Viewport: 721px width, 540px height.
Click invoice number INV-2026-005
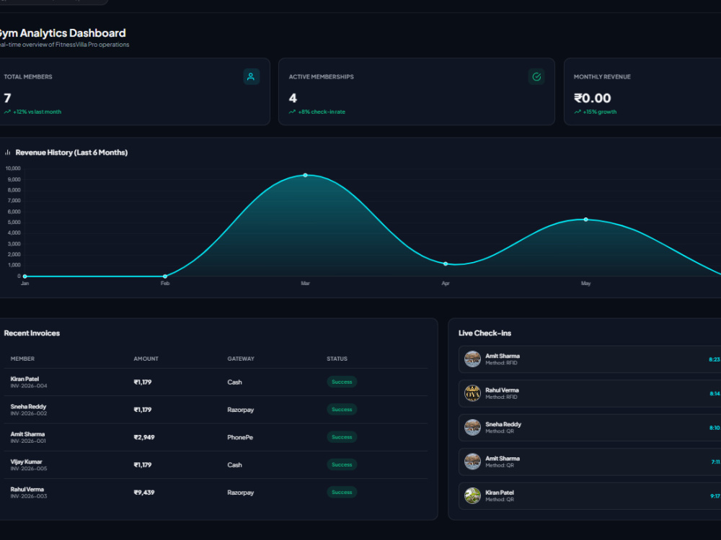(x=29, y=469)
